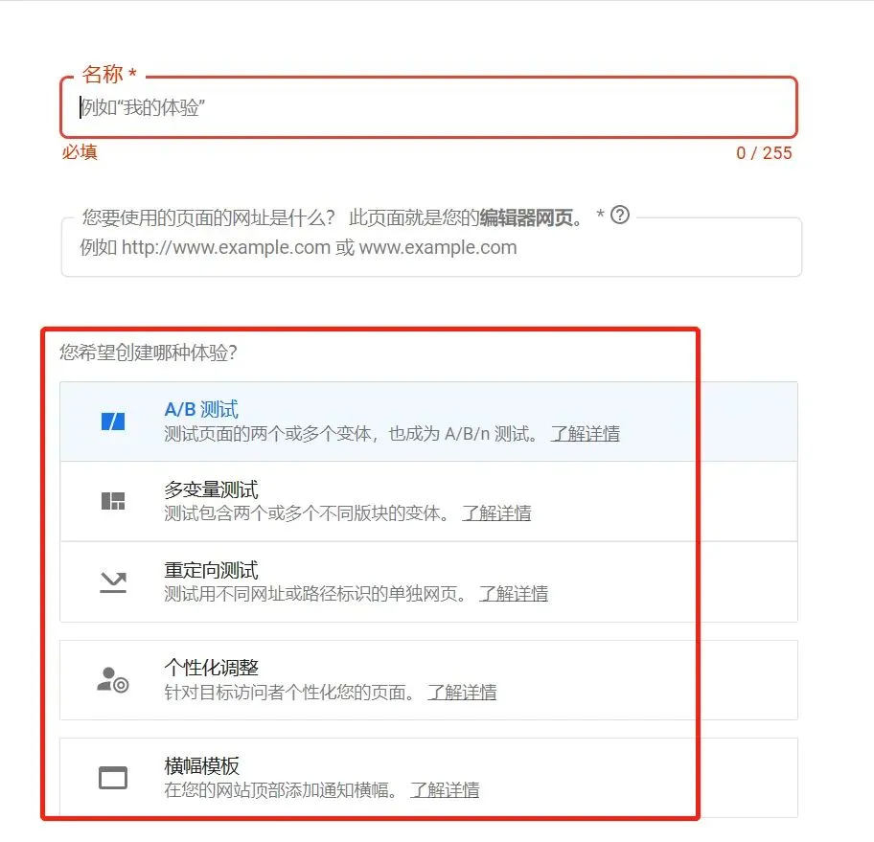Choose the 横幅模板 experience option

[x=428, y=778]
